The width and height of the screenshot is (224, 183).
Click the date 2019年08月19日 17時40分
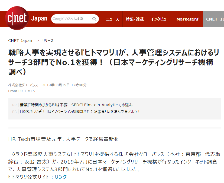tap(64, 85)
